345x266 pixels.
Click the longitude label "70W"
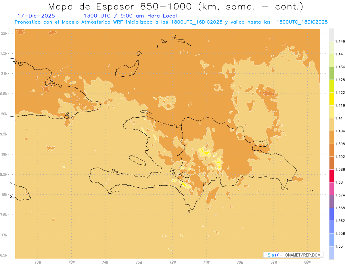coord(240,262)
